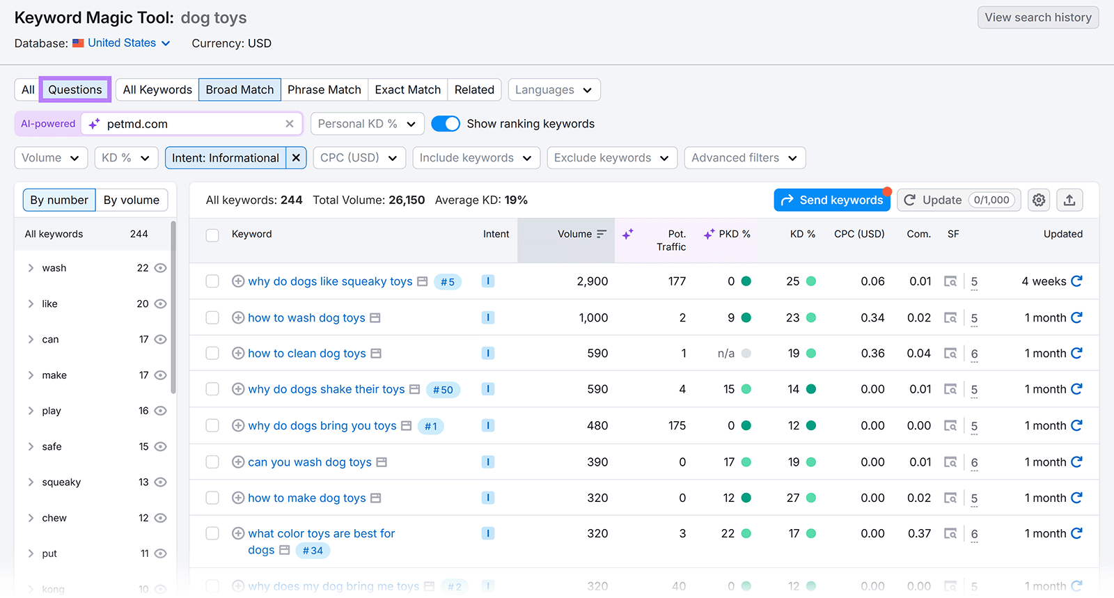Click the export upload icon
This screenshot has height=598, width=1114.
pyautogui.click(x=1069, y=200)
